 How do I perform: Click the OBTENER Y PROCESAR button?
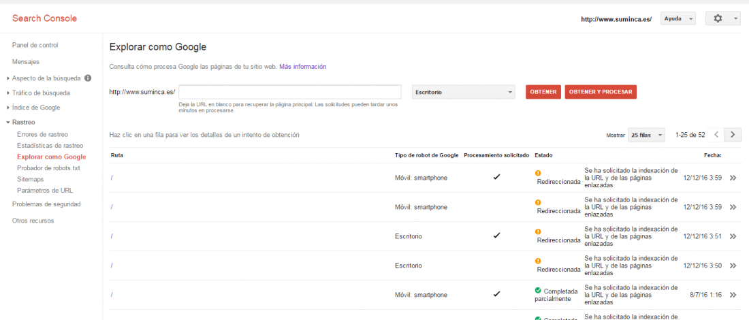tap(601, 92)
